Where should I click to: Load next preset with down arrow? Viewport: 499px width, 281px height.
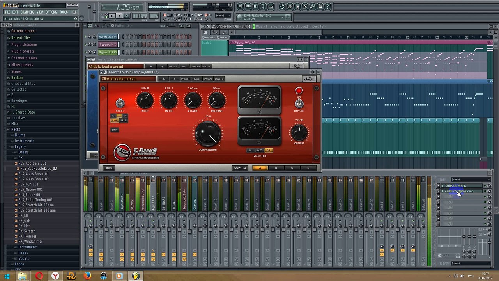click(x=174, y=79)
